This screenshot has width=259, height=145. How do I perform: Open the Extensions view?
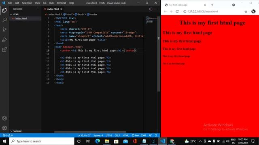click(x=4, y=50)
